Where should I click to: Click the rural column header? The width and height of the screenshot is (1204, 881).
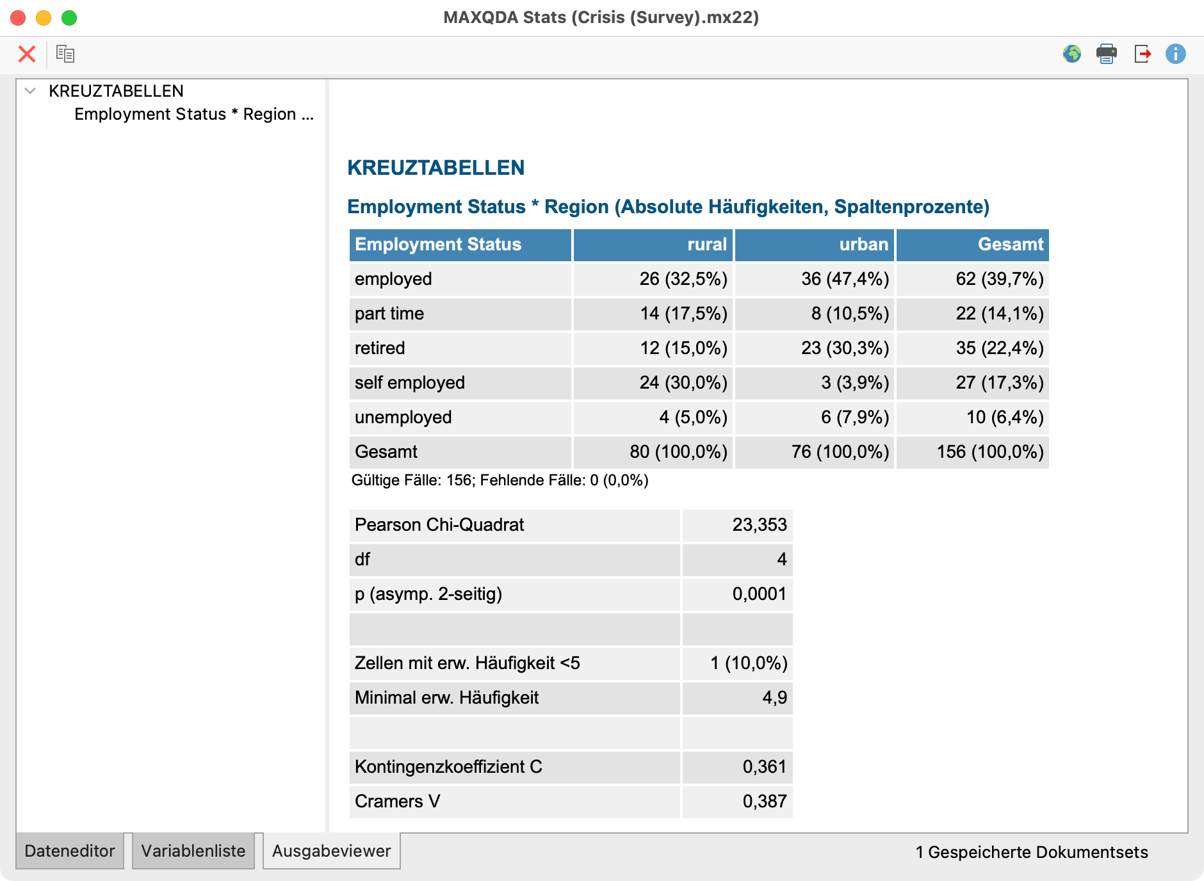653,245
